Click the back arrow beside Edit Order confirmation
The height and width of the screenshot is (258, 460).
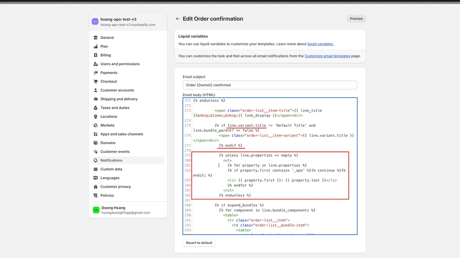click(178, 19)
